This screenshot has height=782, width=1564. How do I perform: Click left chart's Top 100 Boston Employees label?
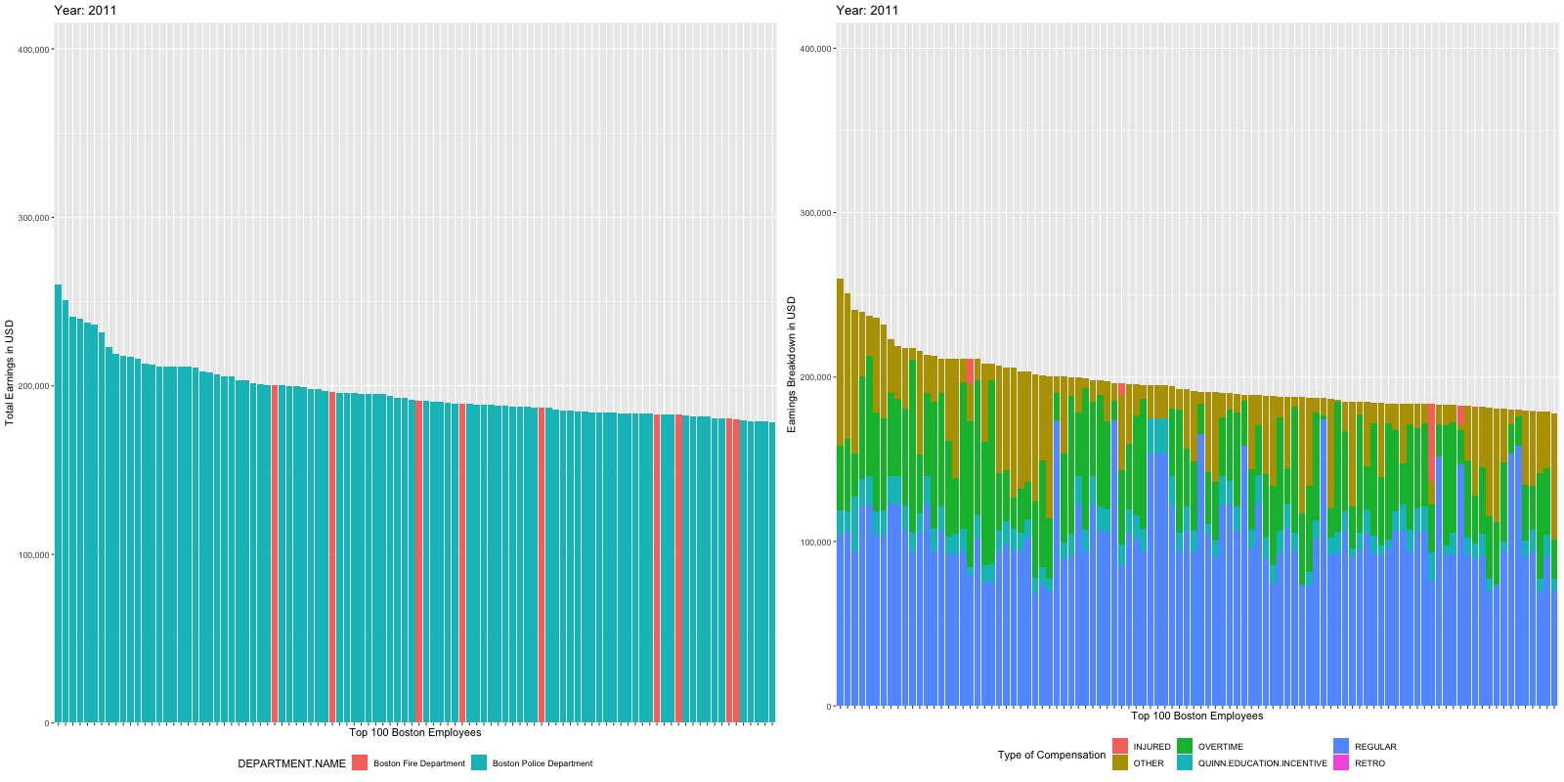(x=414, y=732)
